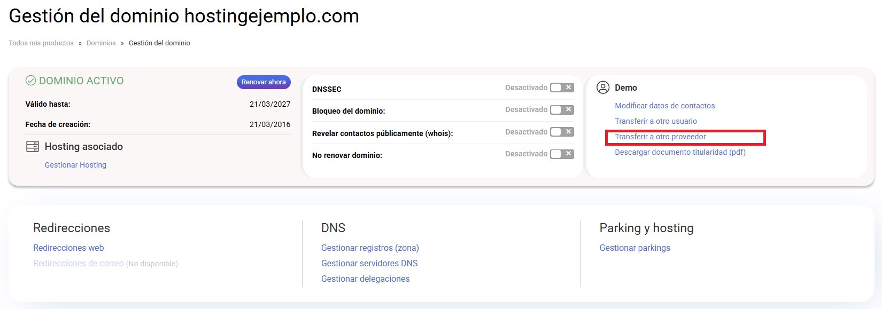Screen dimensions: 882x309
Task: Enable Bloqueo del dominio toggle
Action: point(562,109)
